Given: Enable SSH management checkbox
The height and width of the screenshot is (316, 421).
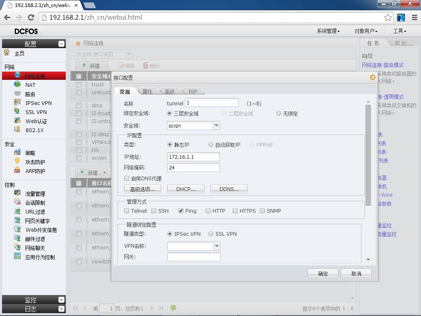Looking at the screenshot, I should (154, 211).
